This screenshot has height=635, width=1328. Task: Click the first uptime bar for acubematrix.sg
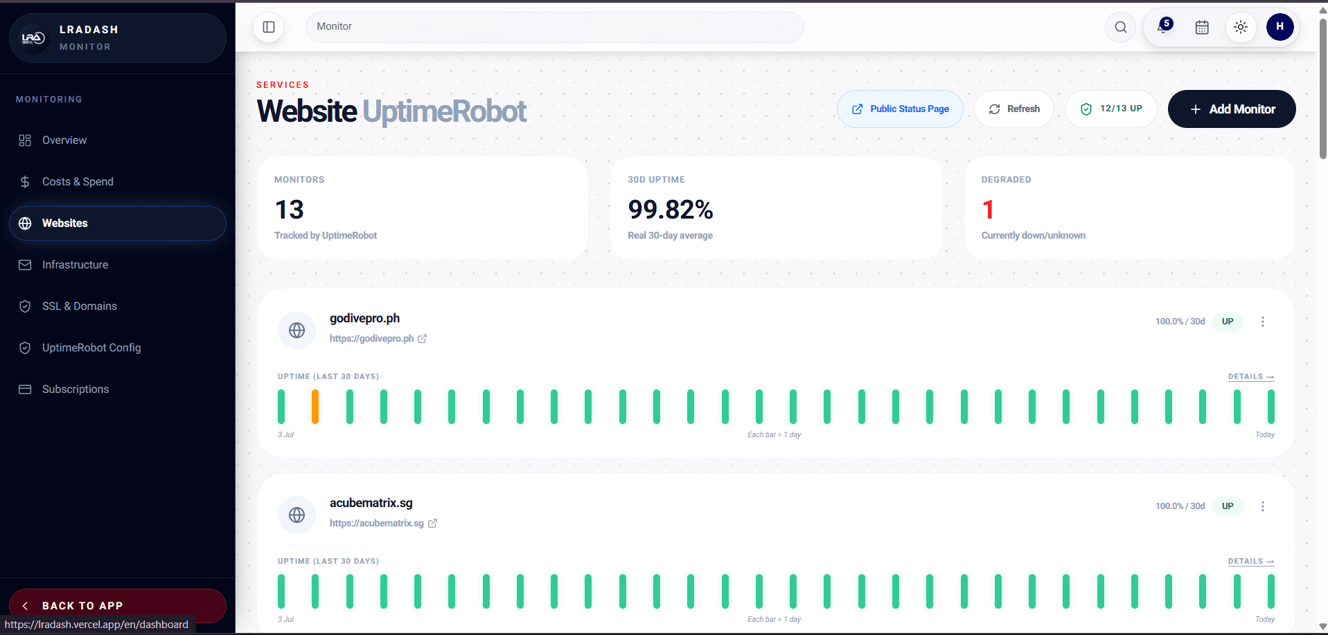[x=281, y=591]
